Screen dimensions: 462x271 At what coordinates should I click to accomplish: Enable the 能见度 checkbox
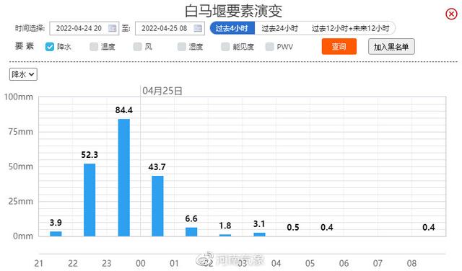(225, 47)
